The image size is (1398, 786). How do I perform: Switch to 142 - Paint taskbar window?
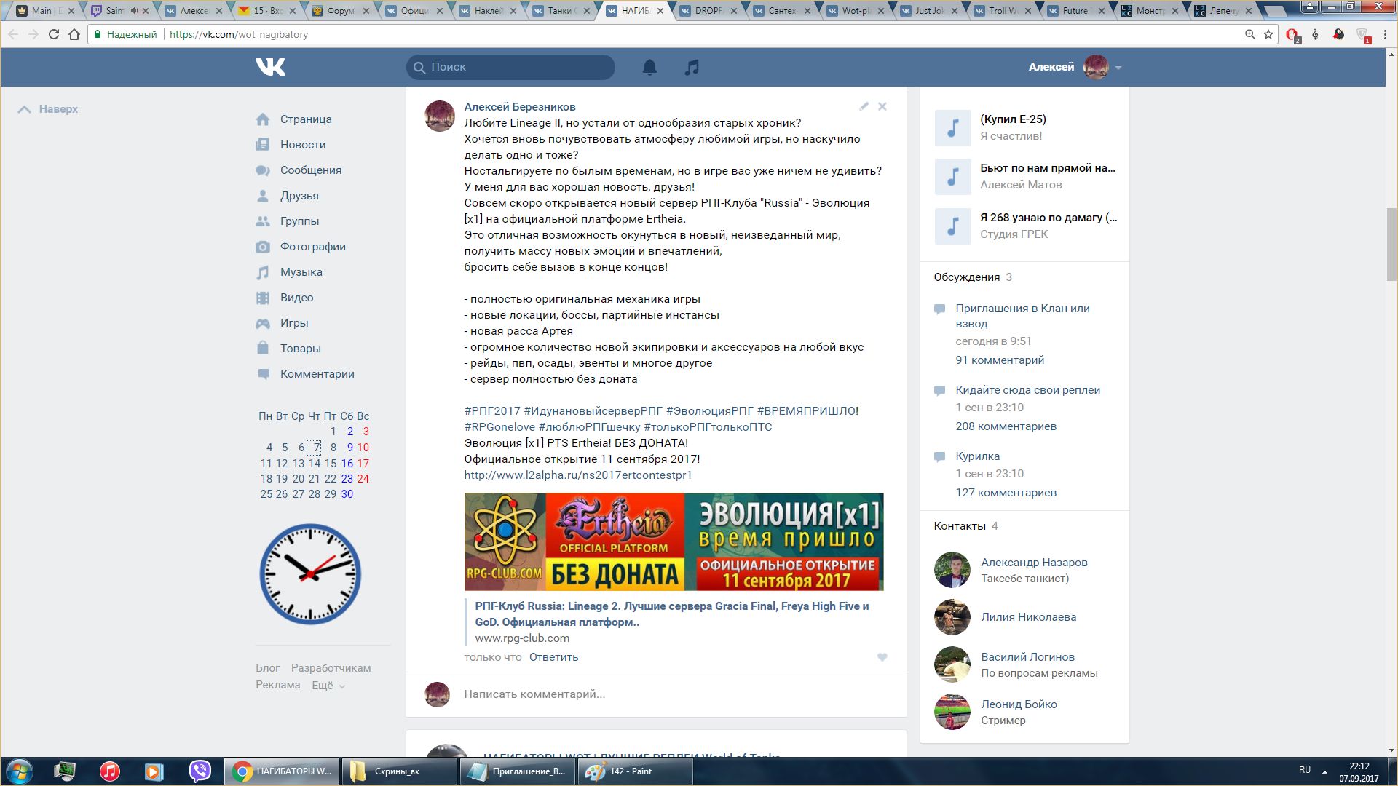coord(635,771)
